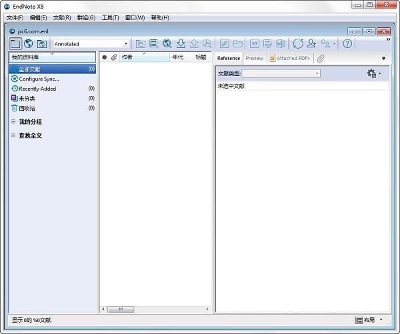Screen dimensions: 400x334
Task: Open the Activity Feed dropdown arrow
Action: tap(334, 44)
